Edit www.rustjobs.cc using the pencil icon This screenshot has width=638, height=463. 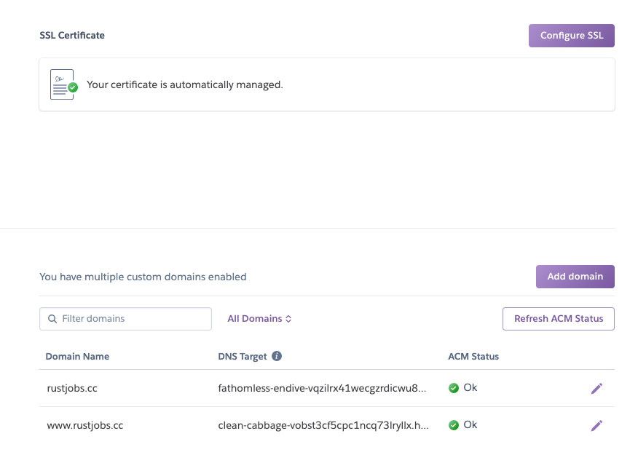point(596,425)
